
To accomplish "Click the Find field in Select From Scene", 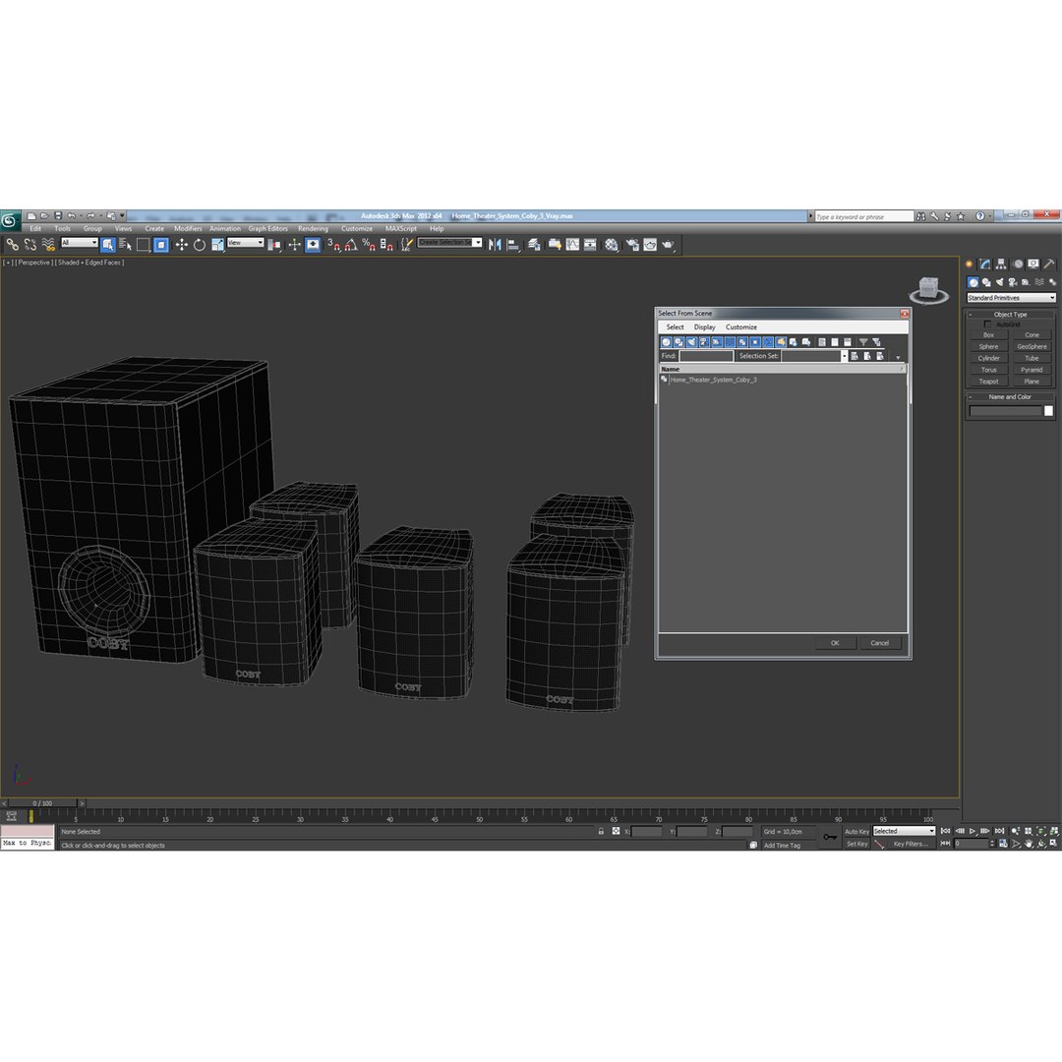I will point(706,356).
